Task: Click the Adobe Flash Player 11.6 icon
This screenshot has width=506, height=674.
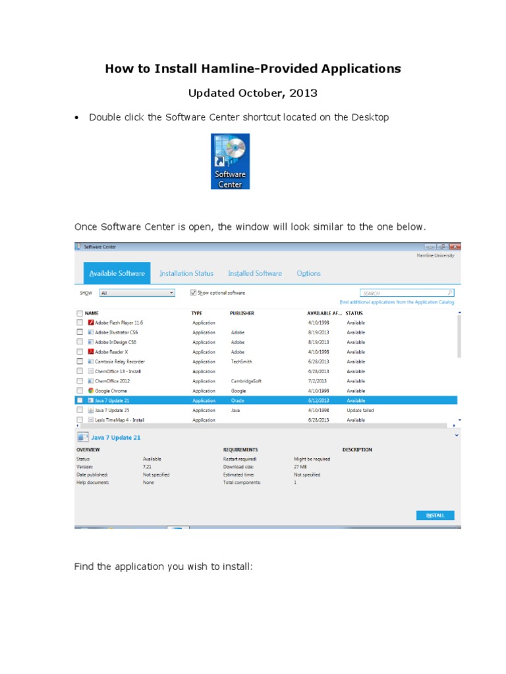Action: [91, 323]
